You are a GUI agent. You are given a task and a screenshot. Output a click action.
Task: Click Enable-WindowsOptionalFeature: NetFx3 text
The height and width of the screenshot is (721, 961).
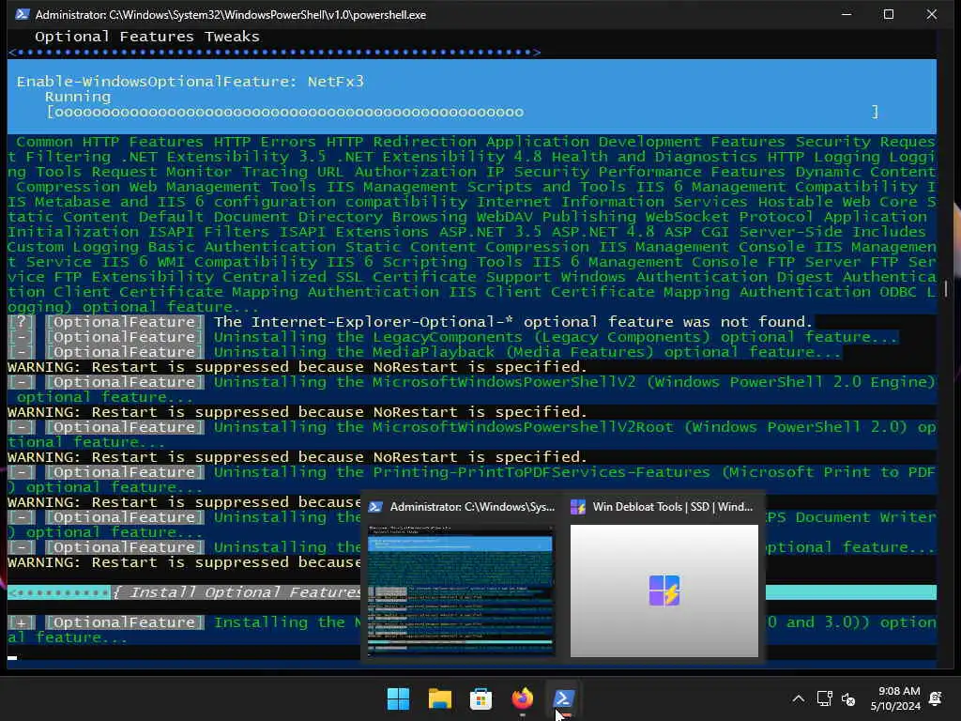tap(190, 82)
